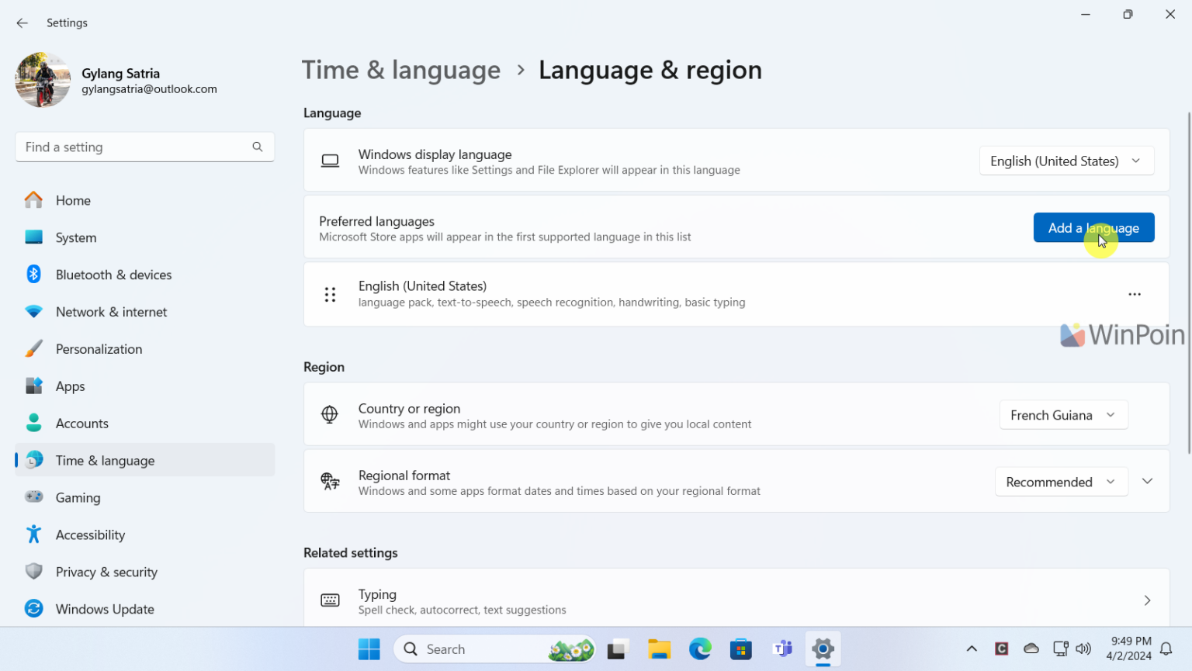
Task: Click the red C tray icon
Action: tap(1002, 649)
